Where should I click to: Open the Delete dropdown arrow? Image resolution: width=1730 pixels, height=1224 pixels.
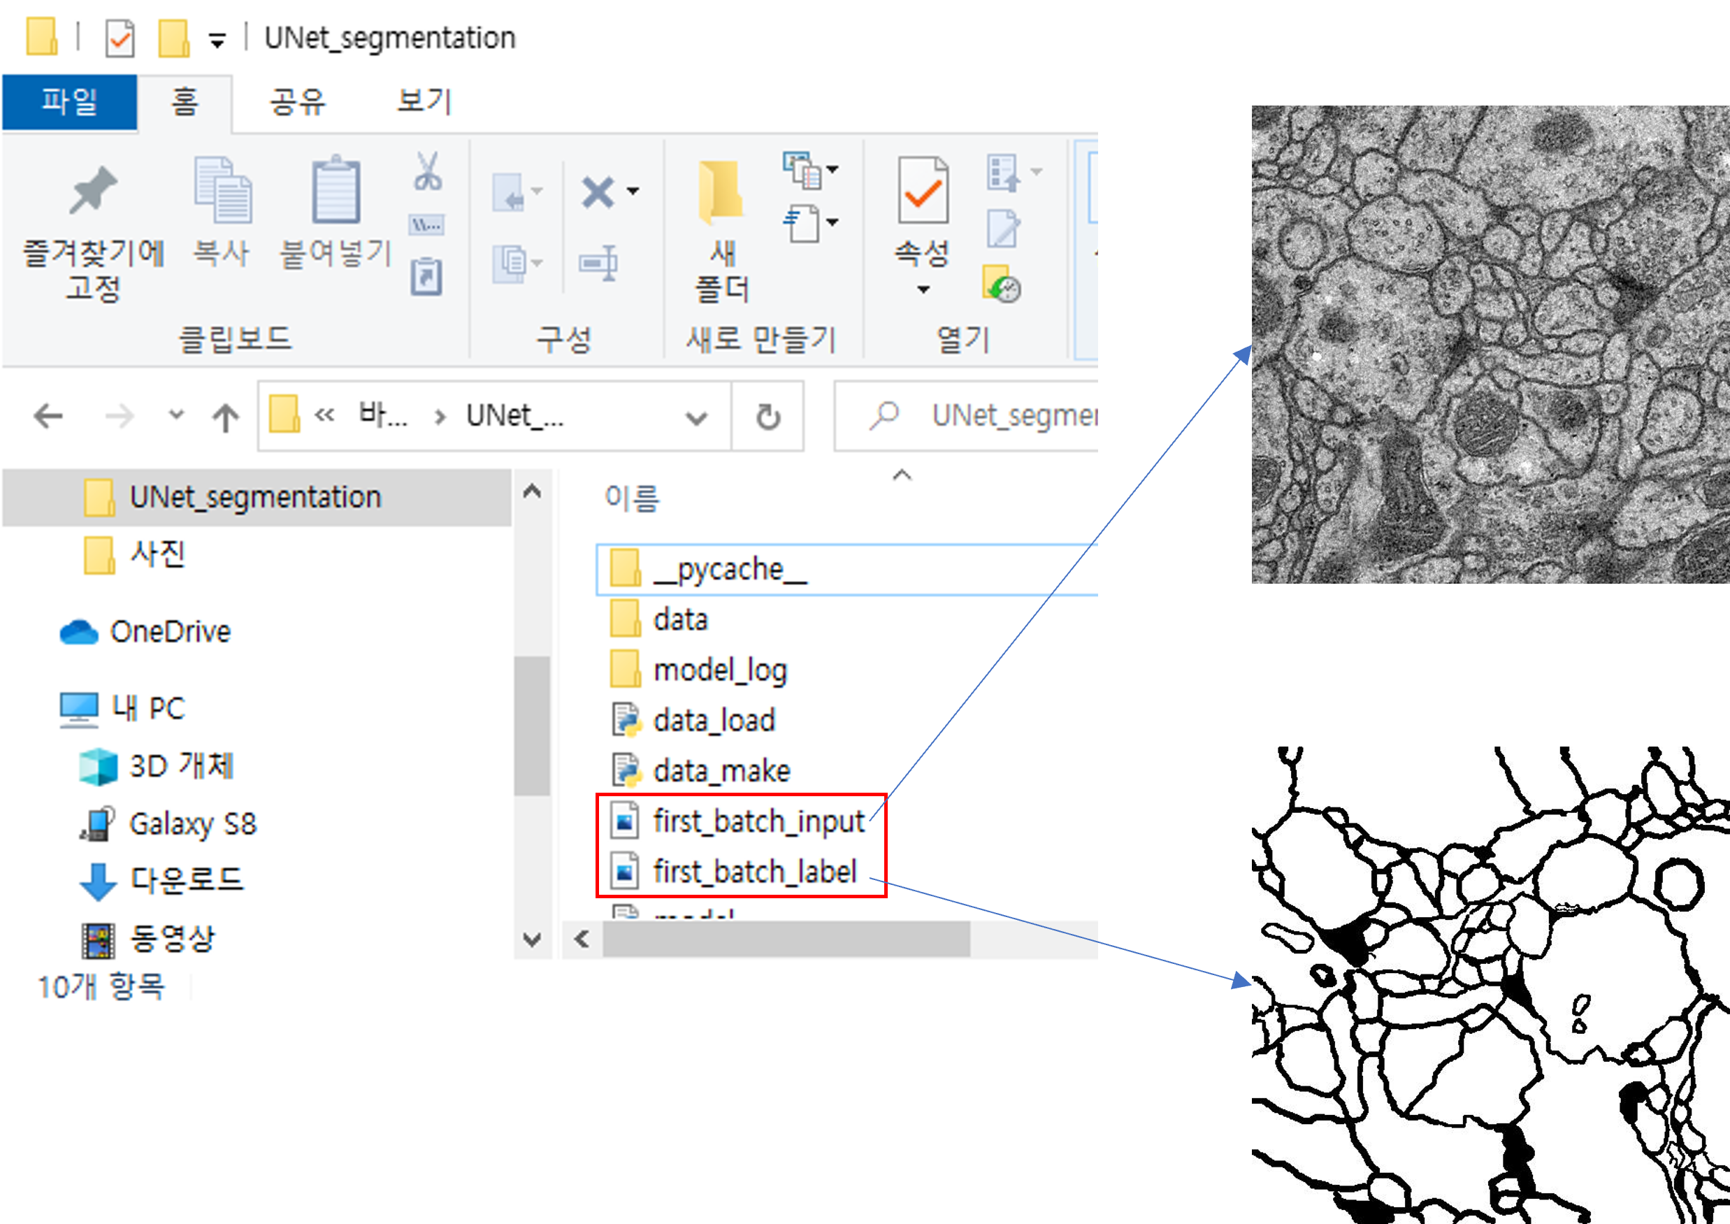coord(633,192)
